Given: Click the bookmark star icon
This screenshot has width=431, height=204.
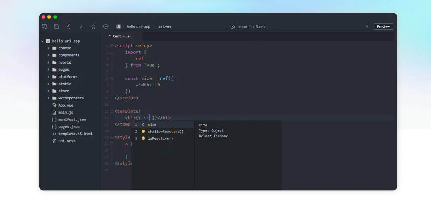Looking at the screenshot, I should tap(93, 27).
